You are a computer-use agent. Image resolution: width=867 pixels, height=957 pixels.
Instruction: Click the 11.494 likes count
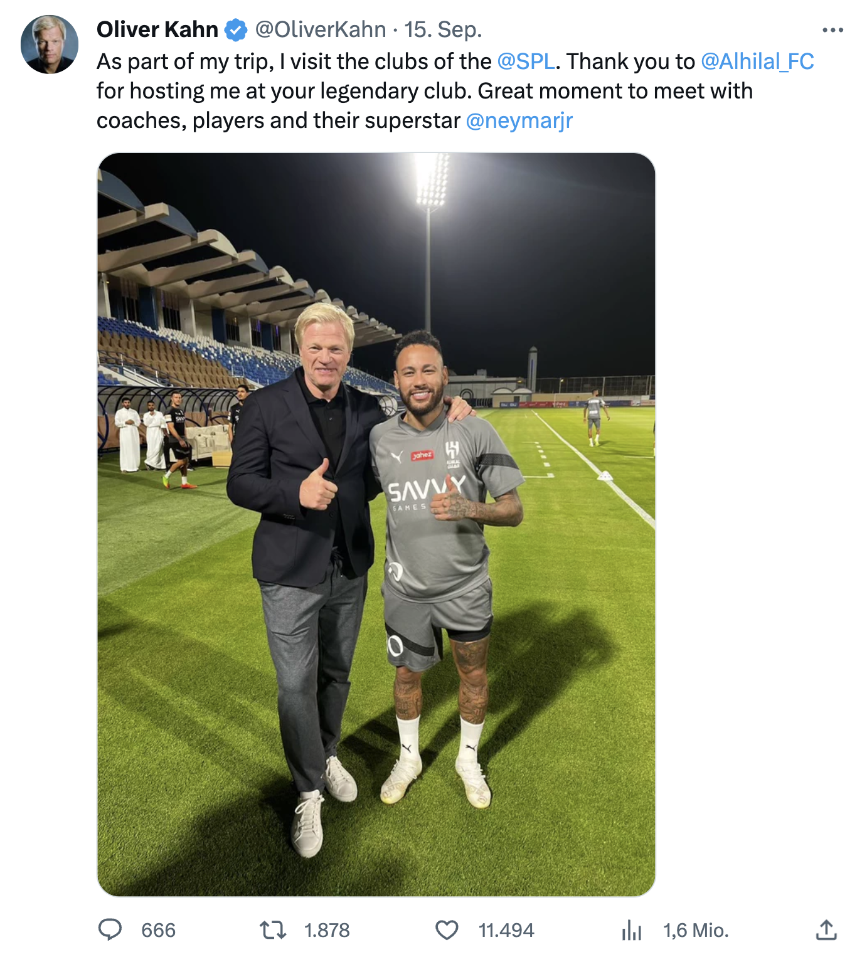pos(506,930)
